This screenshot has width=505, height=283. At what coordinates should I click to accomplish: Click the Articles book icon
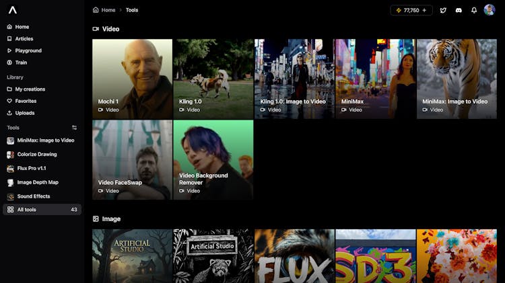coord(9,38)
